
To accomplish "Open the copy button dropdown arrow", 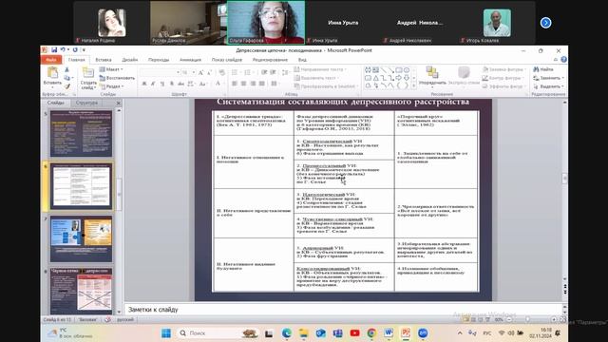I will point(72,78).
